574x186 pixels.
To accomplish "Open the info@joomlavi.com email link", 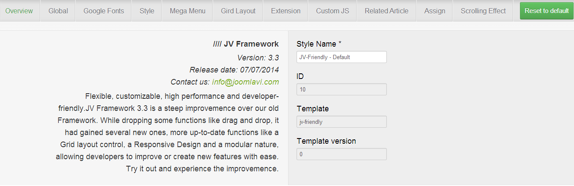I will coord(246,82).
